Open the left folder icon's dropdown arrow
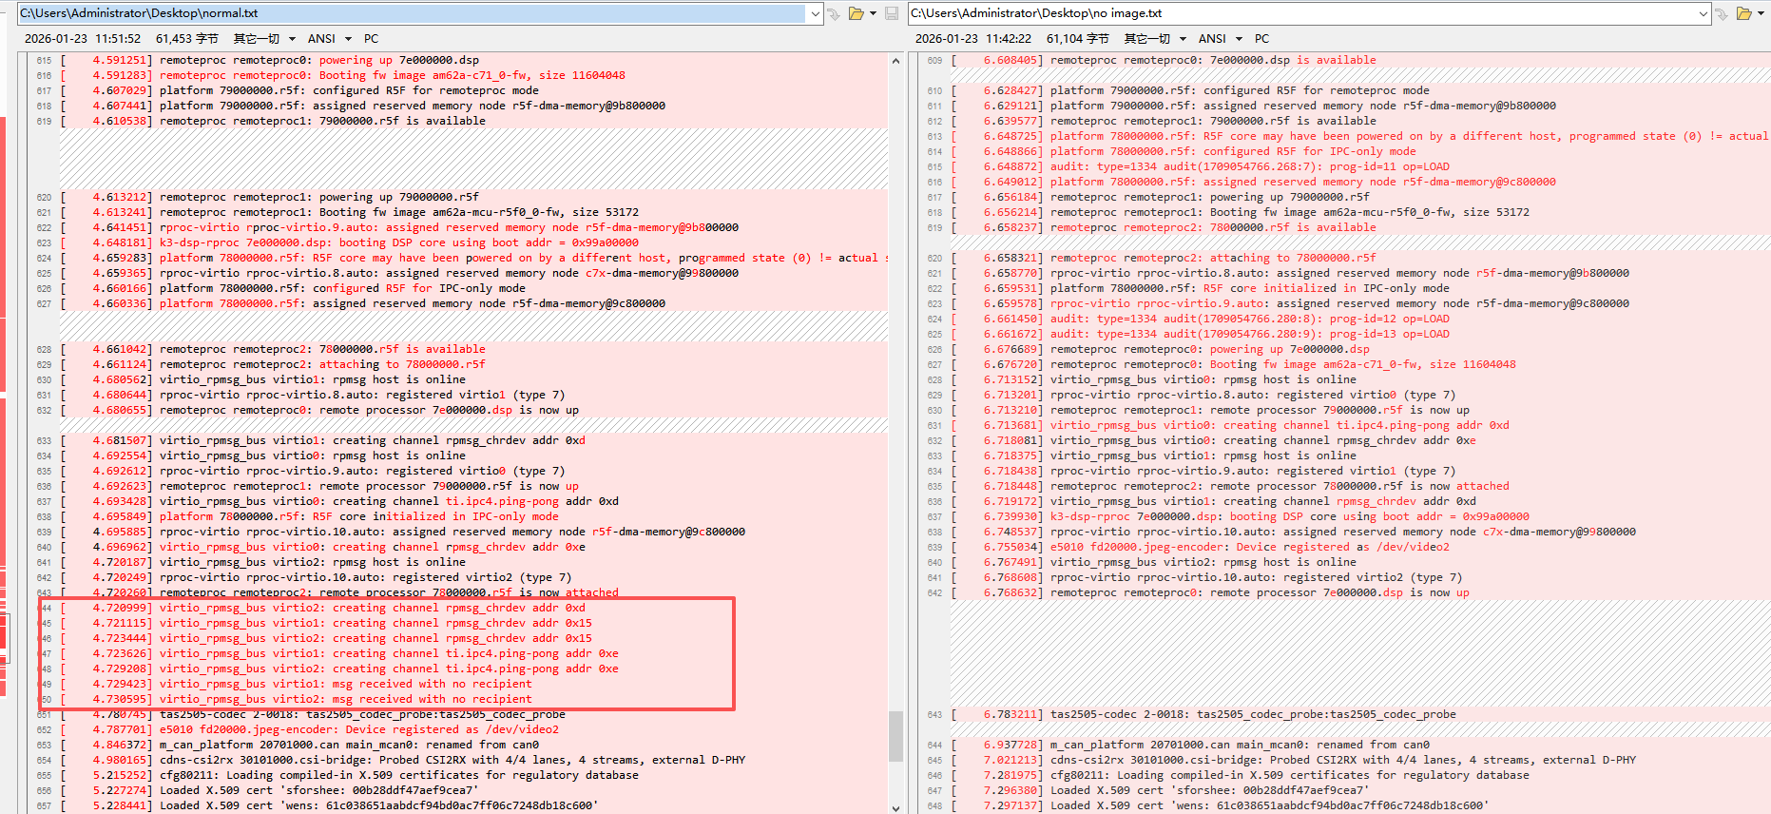This screenshot has width=1771, height=814. [873, 13]
